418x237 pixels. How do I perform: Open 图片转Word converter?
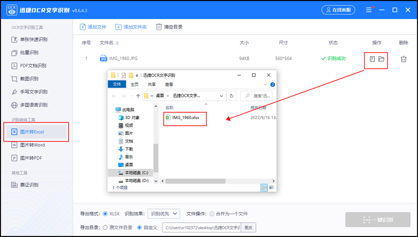tap(28, 145)
